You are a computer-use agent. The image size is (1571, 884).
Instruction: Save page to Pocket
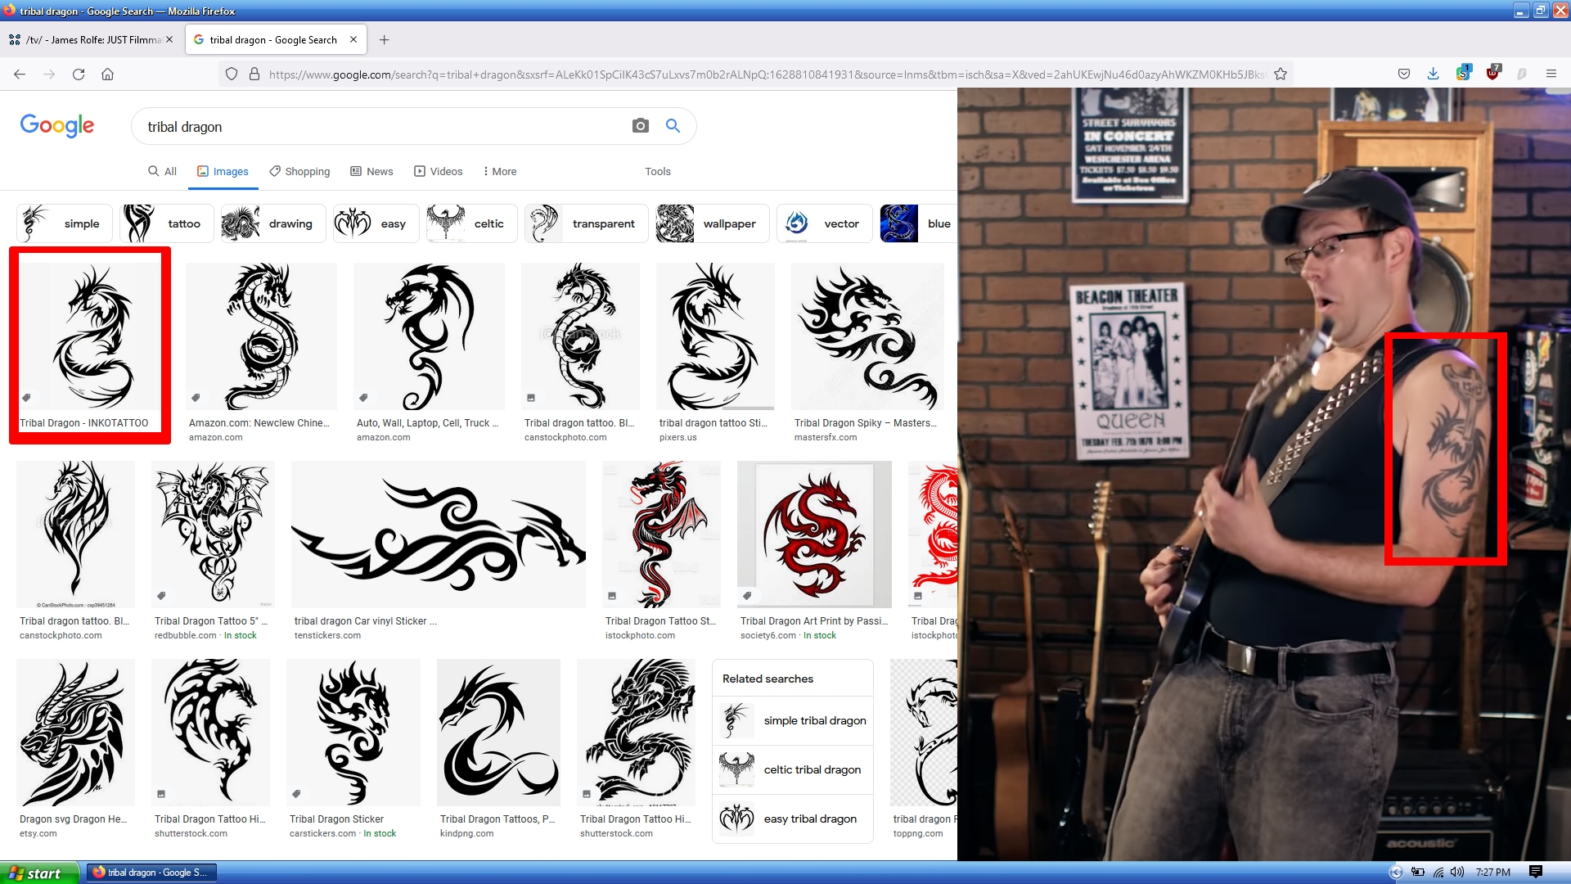point(1404,74)
